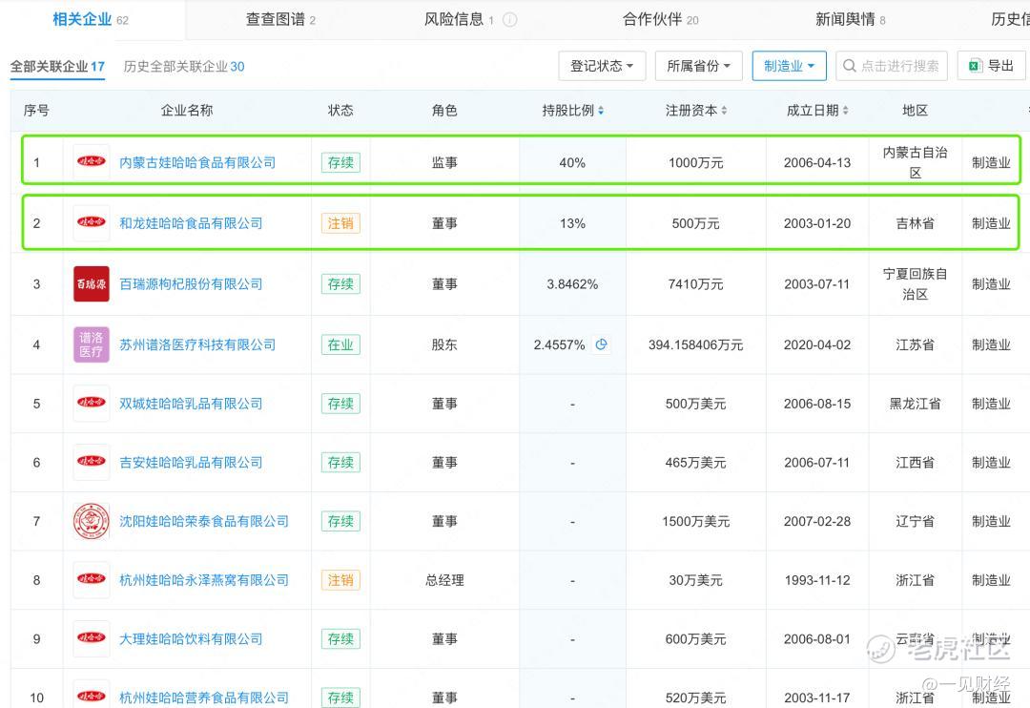Click the 2007-02-28 founding date
Screen dimensions: 1030x708
817,521
